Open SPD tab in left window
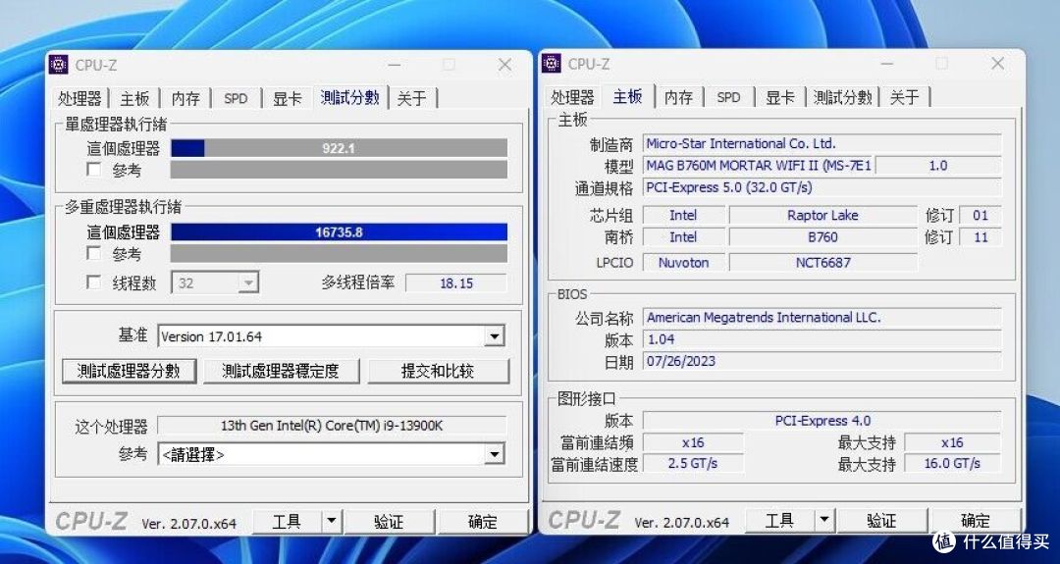This screenshot has height=564, width=1060. point(236,99)
